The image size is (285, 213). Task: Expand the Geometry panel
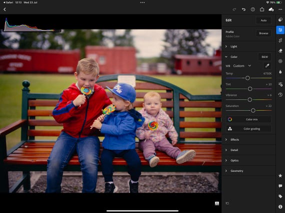click(x=248, y=171)
